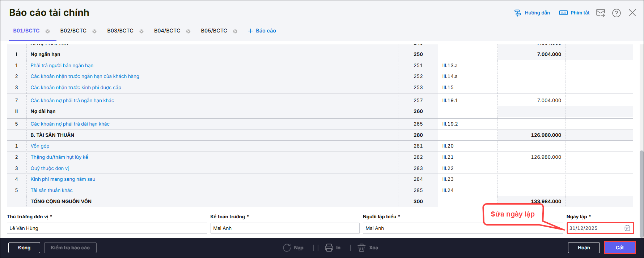Open the Hướng dẫn guide icon
The height and width of the screenshot is (258, 644).
518,13
